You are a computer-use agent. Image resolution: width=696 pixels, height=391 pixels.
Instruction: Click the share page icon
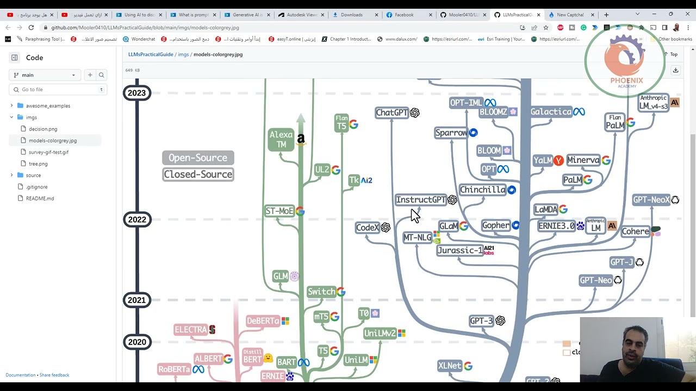tap(534, 28)
